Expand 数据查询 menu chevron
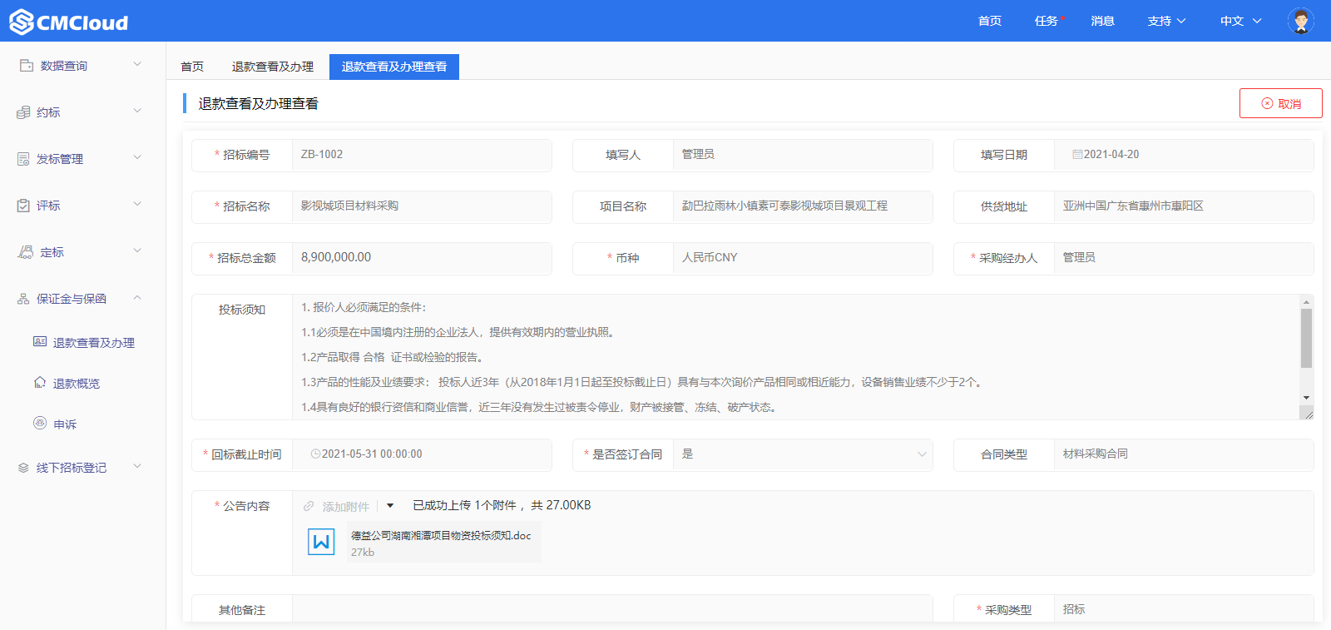Viewport: 1331px width, 630px height. pos(137,64)
